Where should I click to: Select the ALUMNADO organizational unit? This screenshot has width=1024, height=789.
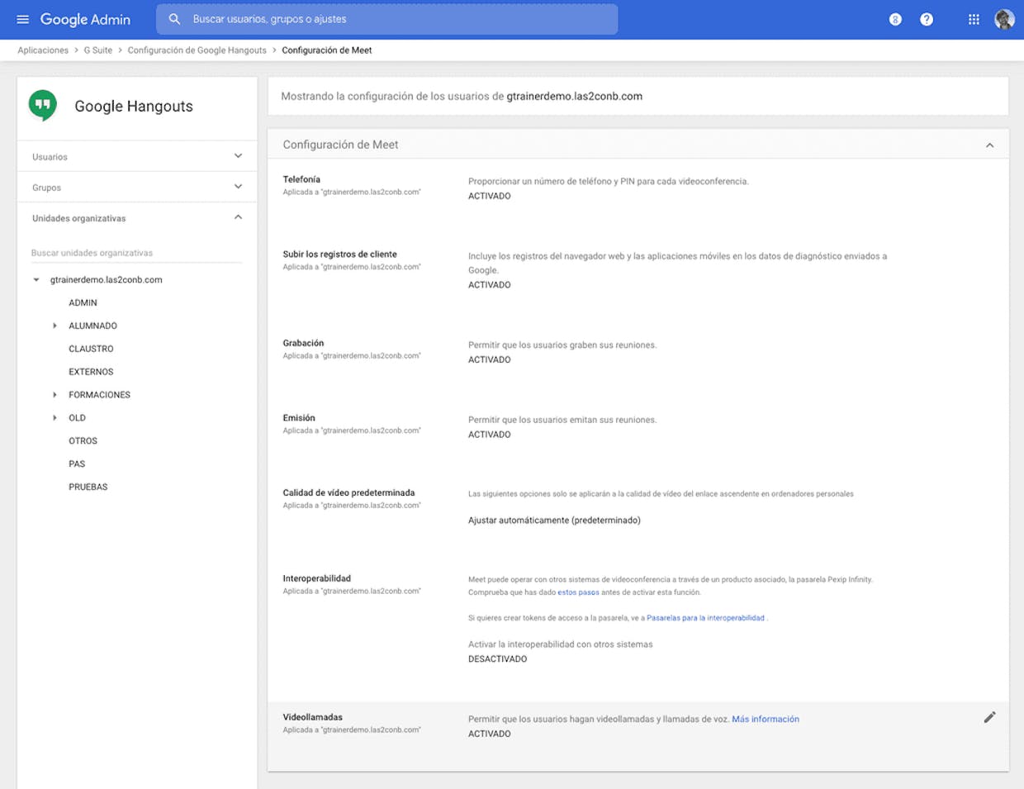point(92,326)
